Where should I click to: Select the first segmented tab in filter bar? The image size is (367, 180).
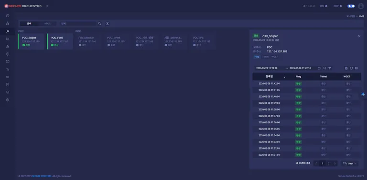[x=29, y=23]
